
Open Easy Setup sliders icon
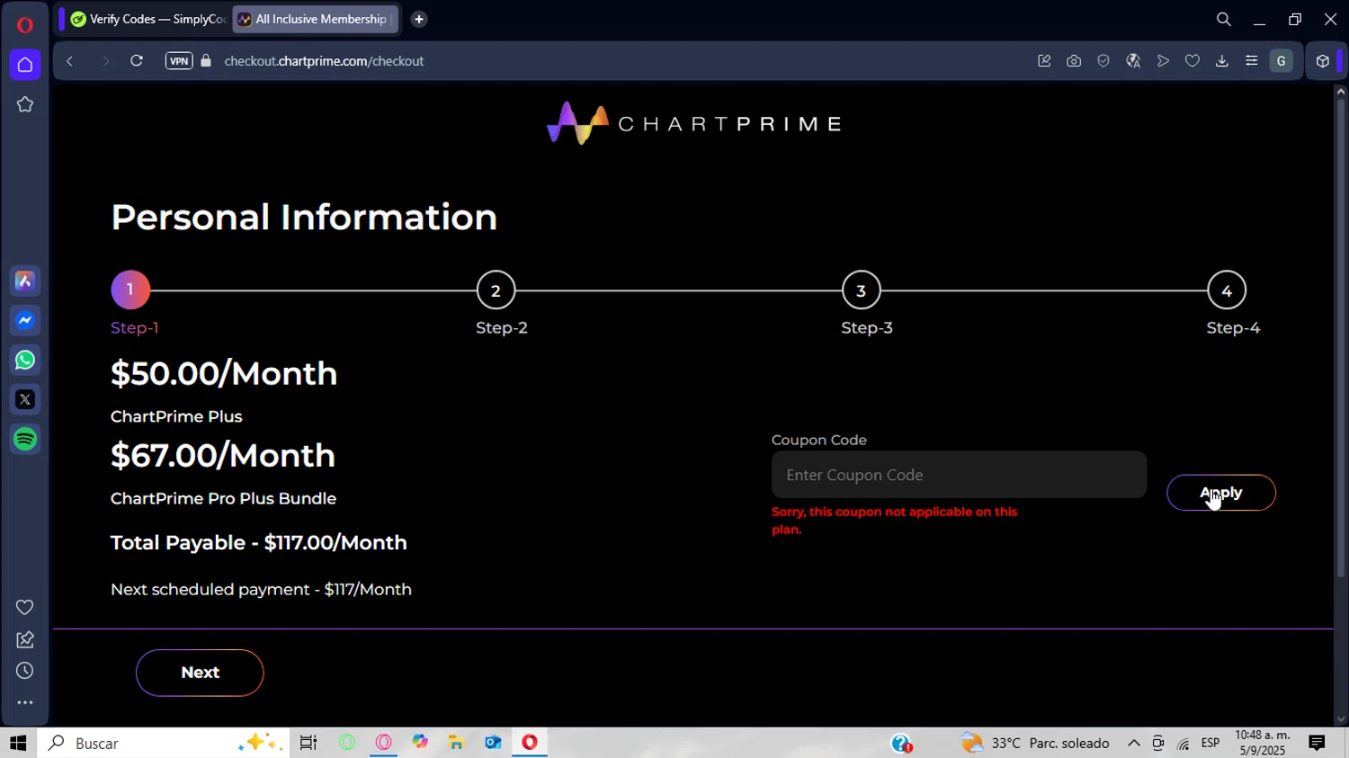1252,61
